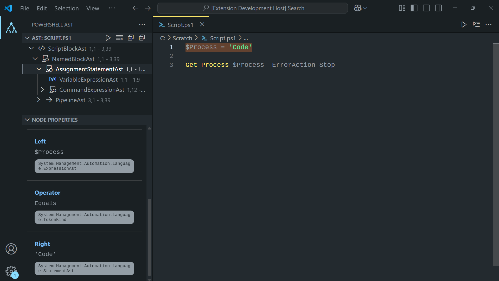The height and width of the screenshot is (281, 499).
Task: Click line number 3 in the gutter
Action: 171,65
